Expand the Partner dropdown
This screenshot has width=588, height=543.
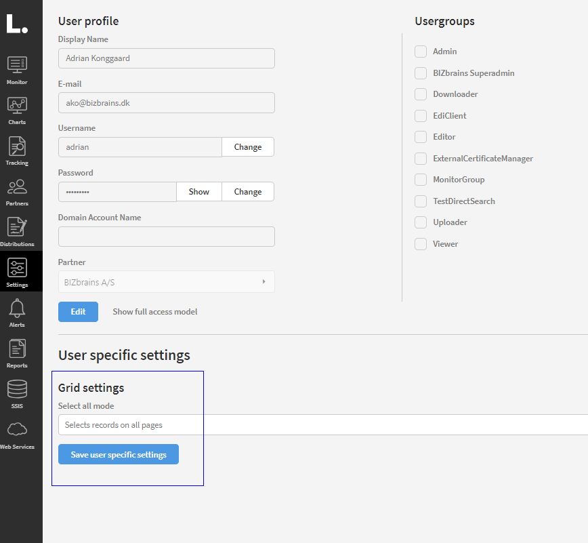166,281
